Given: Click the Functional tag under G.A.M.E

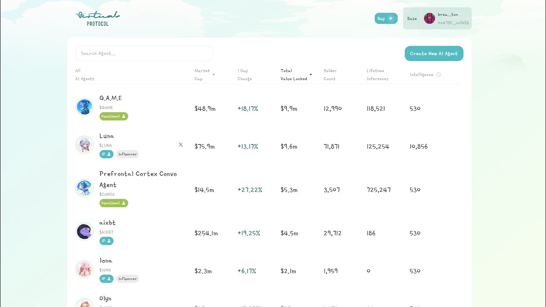Looking at the screenshot, I should [113, 116].
